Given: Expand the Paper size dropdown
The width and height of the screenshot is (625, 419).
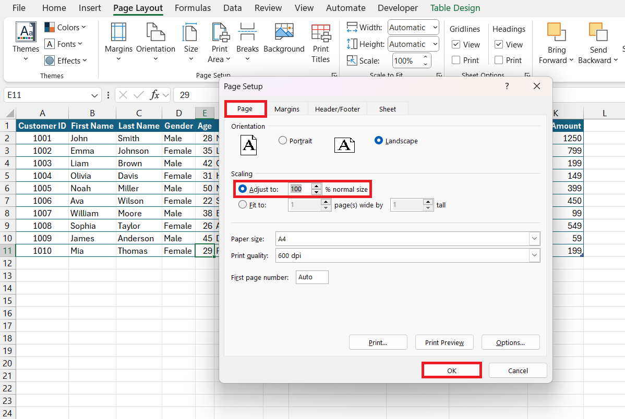Looking at the screenshot, I should coord(534,239).
